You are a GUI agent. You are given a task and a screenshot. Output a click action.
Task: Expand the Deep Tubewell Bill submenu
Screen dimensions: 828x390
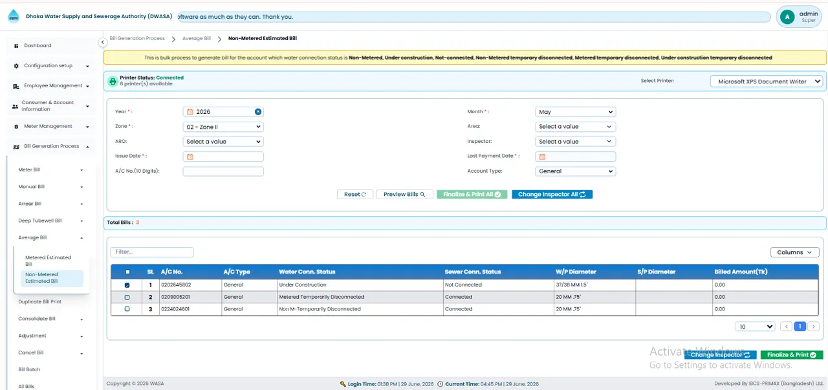point(50,221)
